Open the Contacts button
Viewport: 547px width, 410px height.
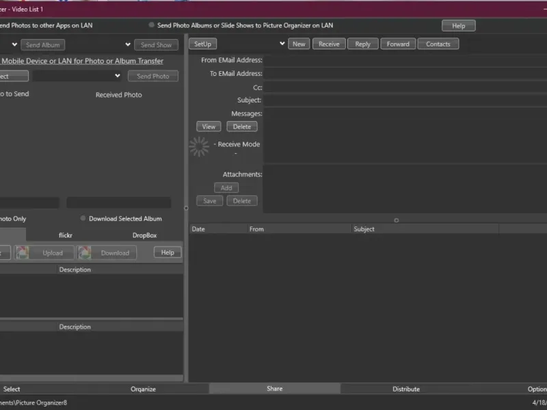(438, 44)
